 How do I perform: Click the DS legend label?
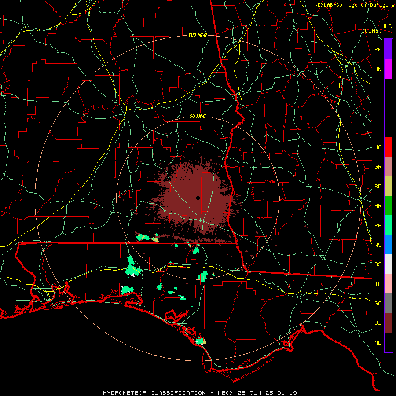[x=378, y=264]
